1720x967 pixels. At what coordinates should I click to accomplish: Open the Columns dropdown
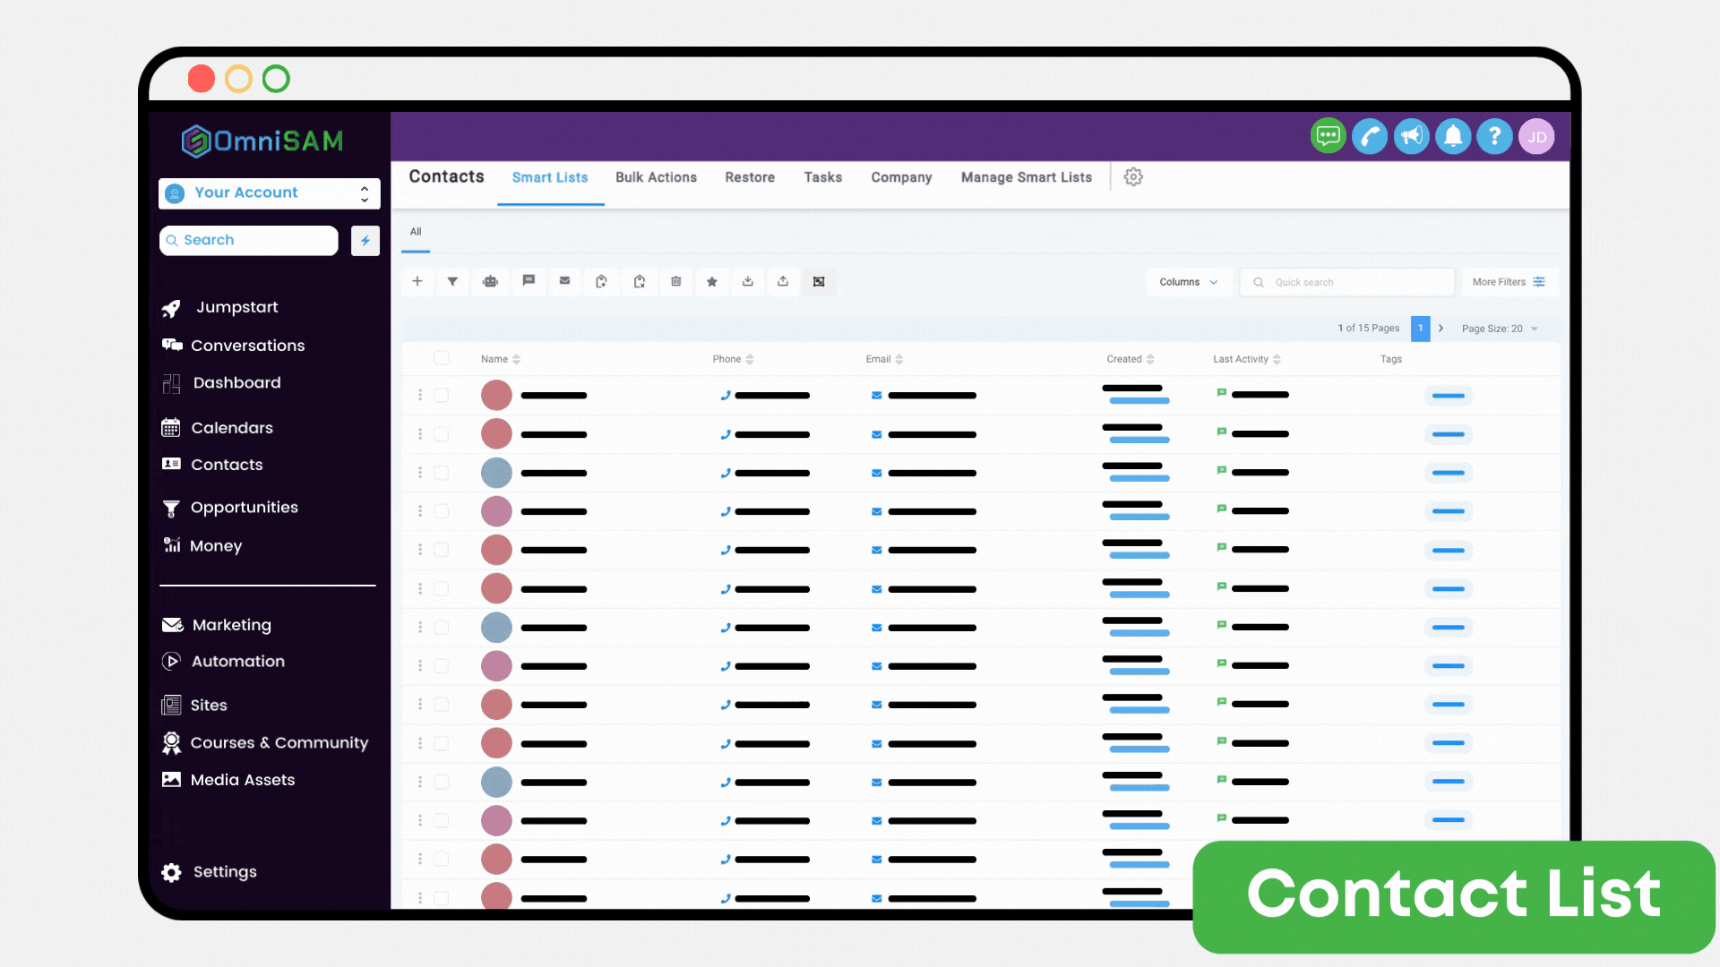point(1188,282)
